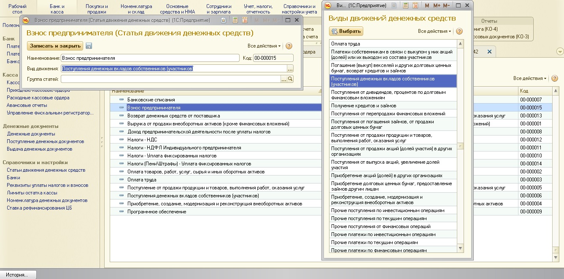
Task: Open the Банк и касса section
Action: (57, 9)
